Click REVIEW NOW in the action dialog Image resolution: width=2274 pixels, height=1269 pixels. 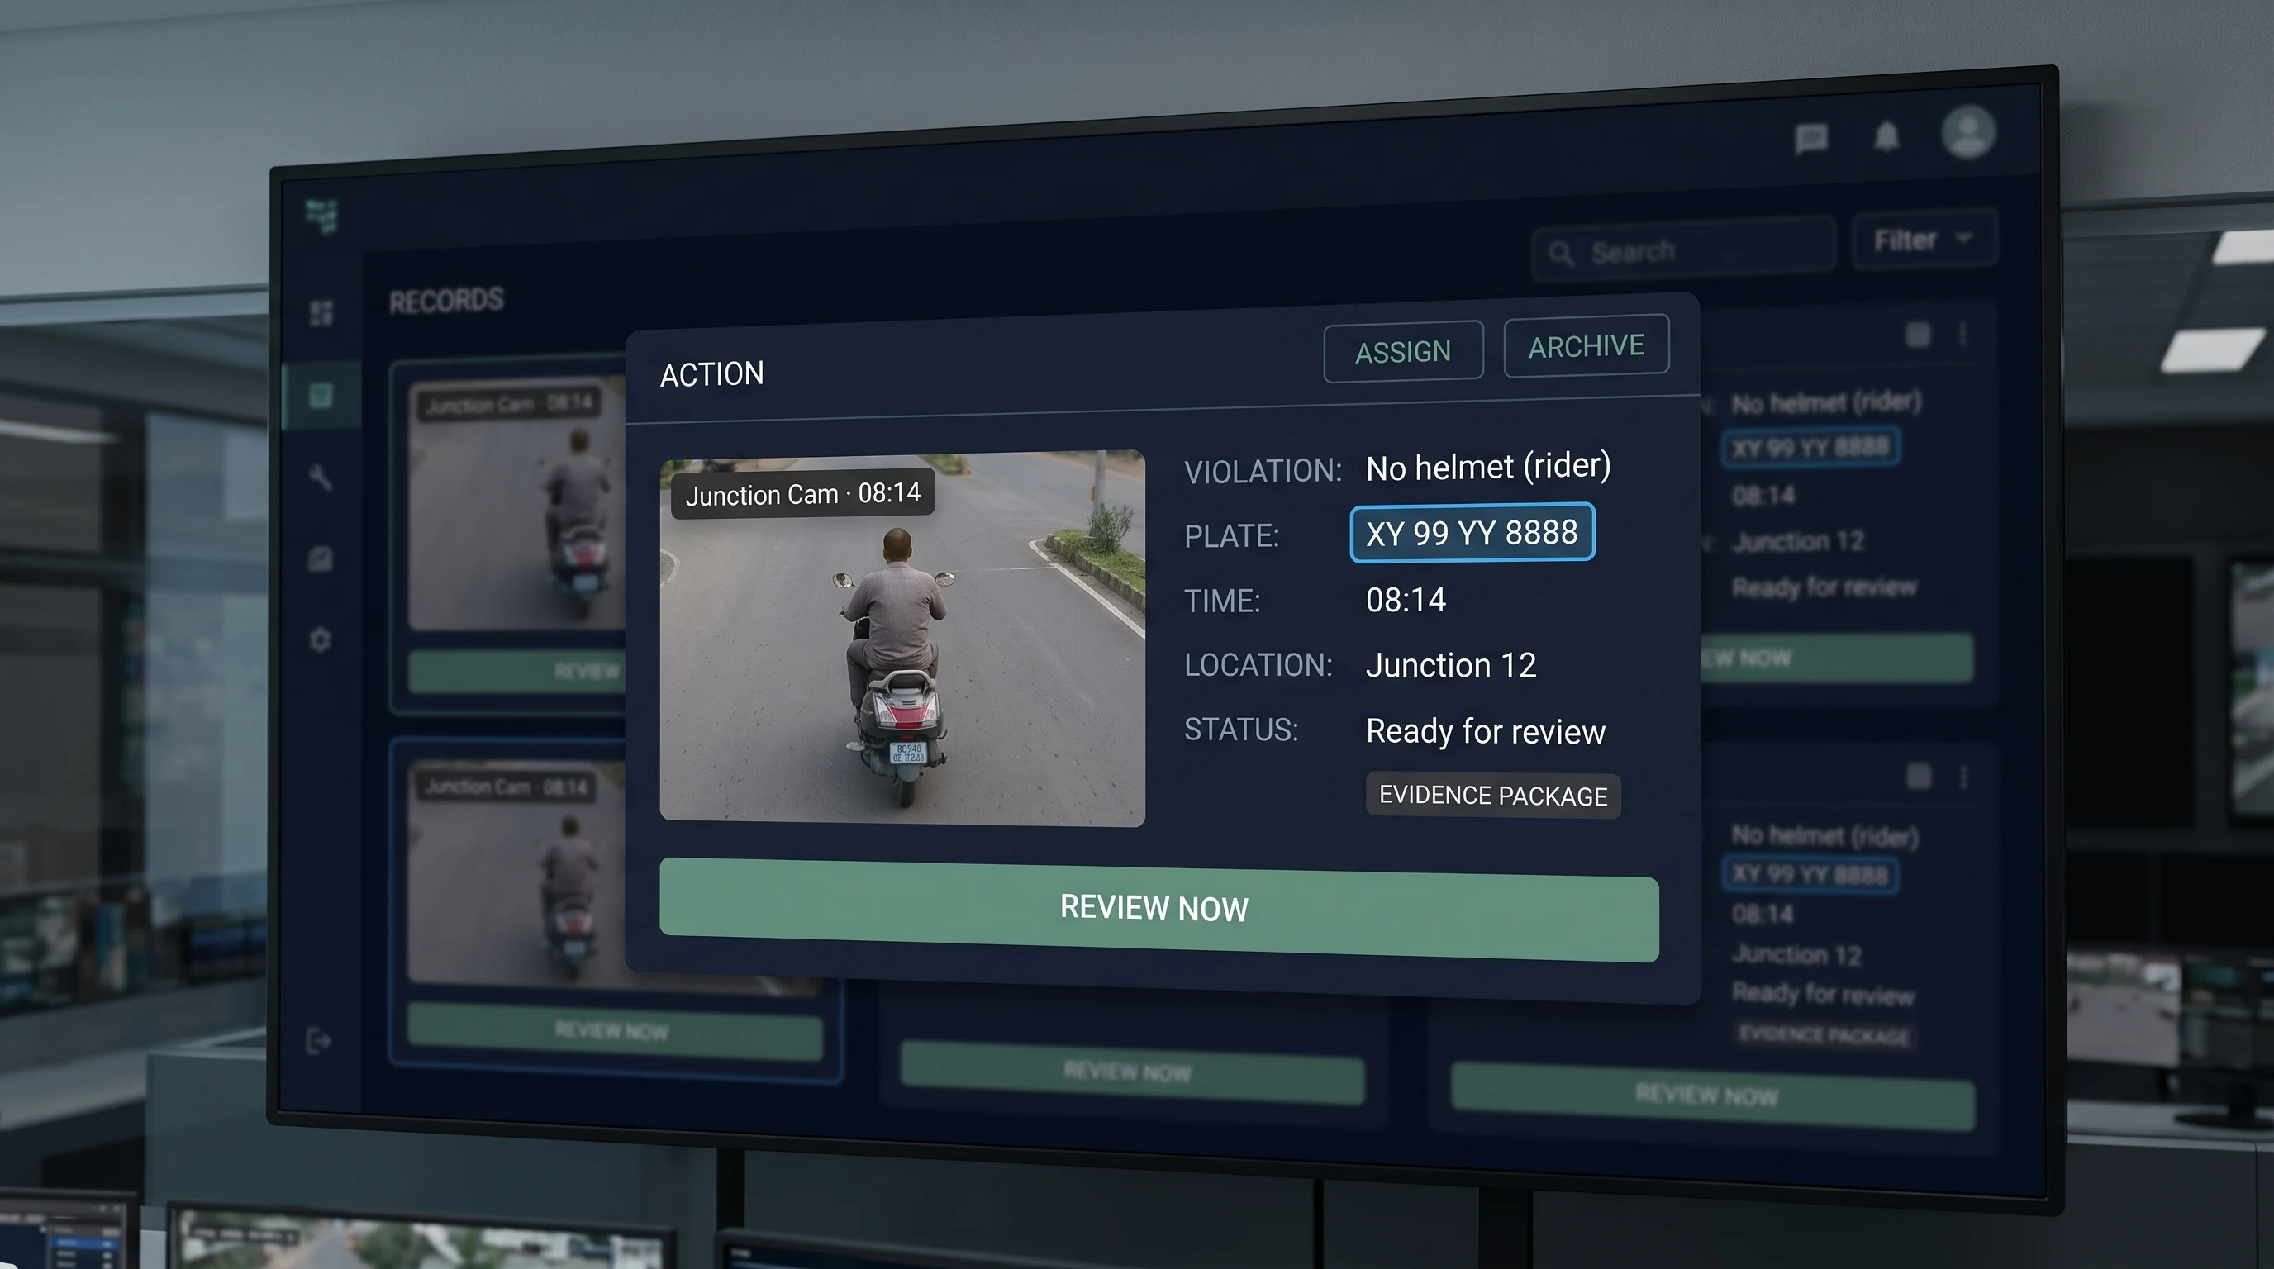1158,909
